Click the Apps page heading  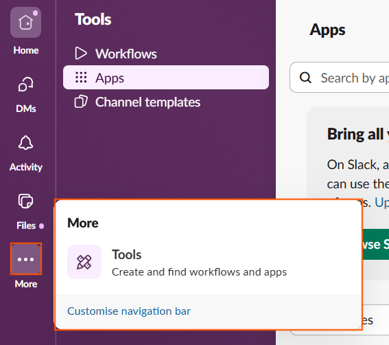pyautogui.click(x=327, y=30)
